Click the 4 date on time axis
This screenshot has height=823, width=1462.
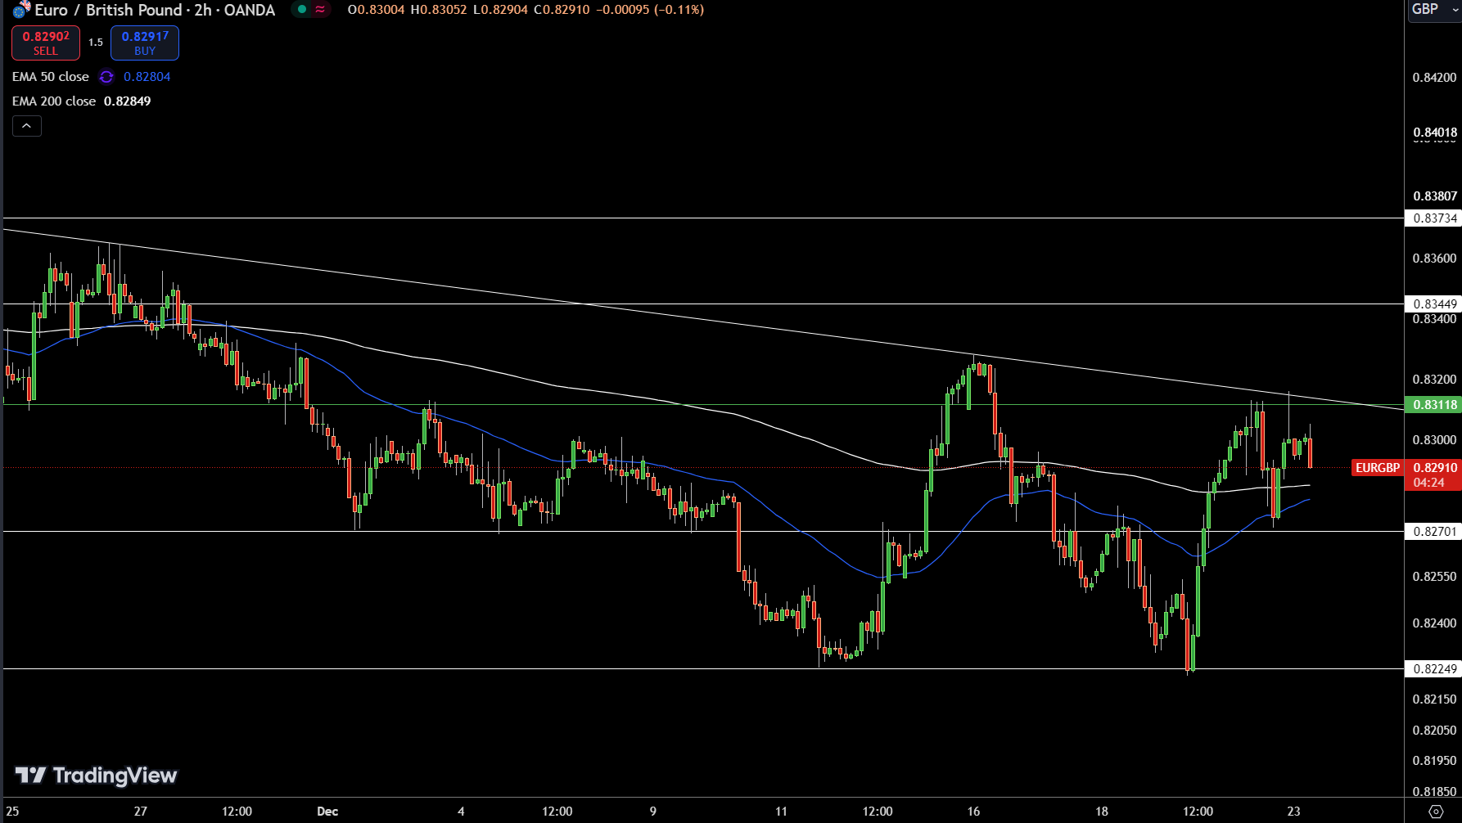[x=461, y=812]
